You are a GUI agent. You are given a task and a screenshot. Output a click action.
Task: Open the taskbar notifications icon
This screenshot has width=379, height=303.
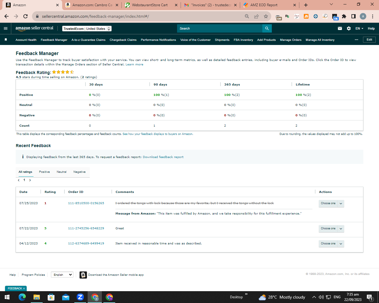[369, 297]
